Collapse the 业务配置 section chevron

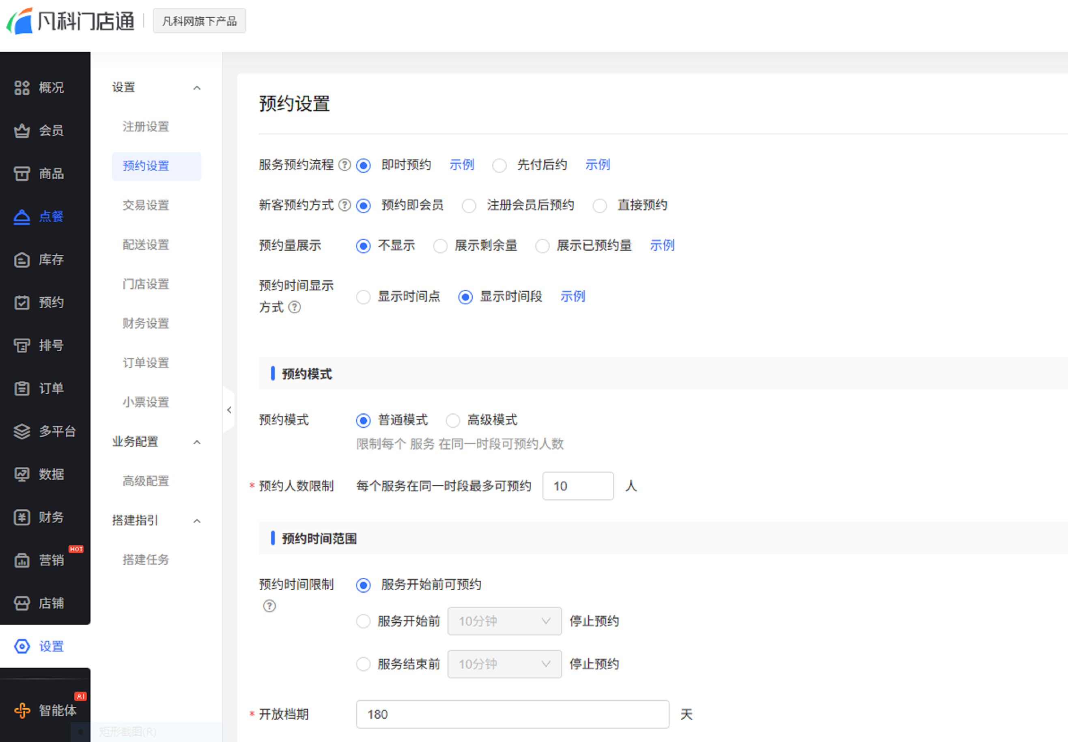(x=197, y=442)
